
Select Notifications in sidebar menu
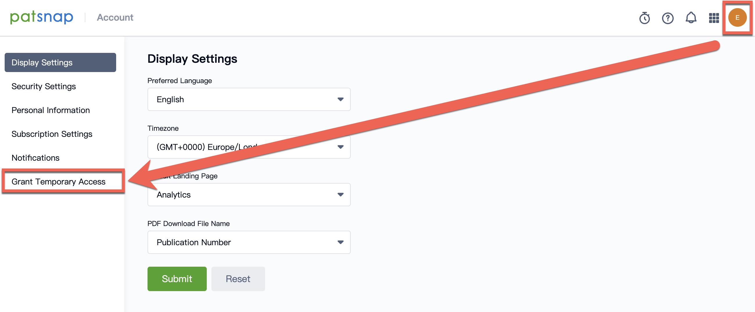point(35,158)
